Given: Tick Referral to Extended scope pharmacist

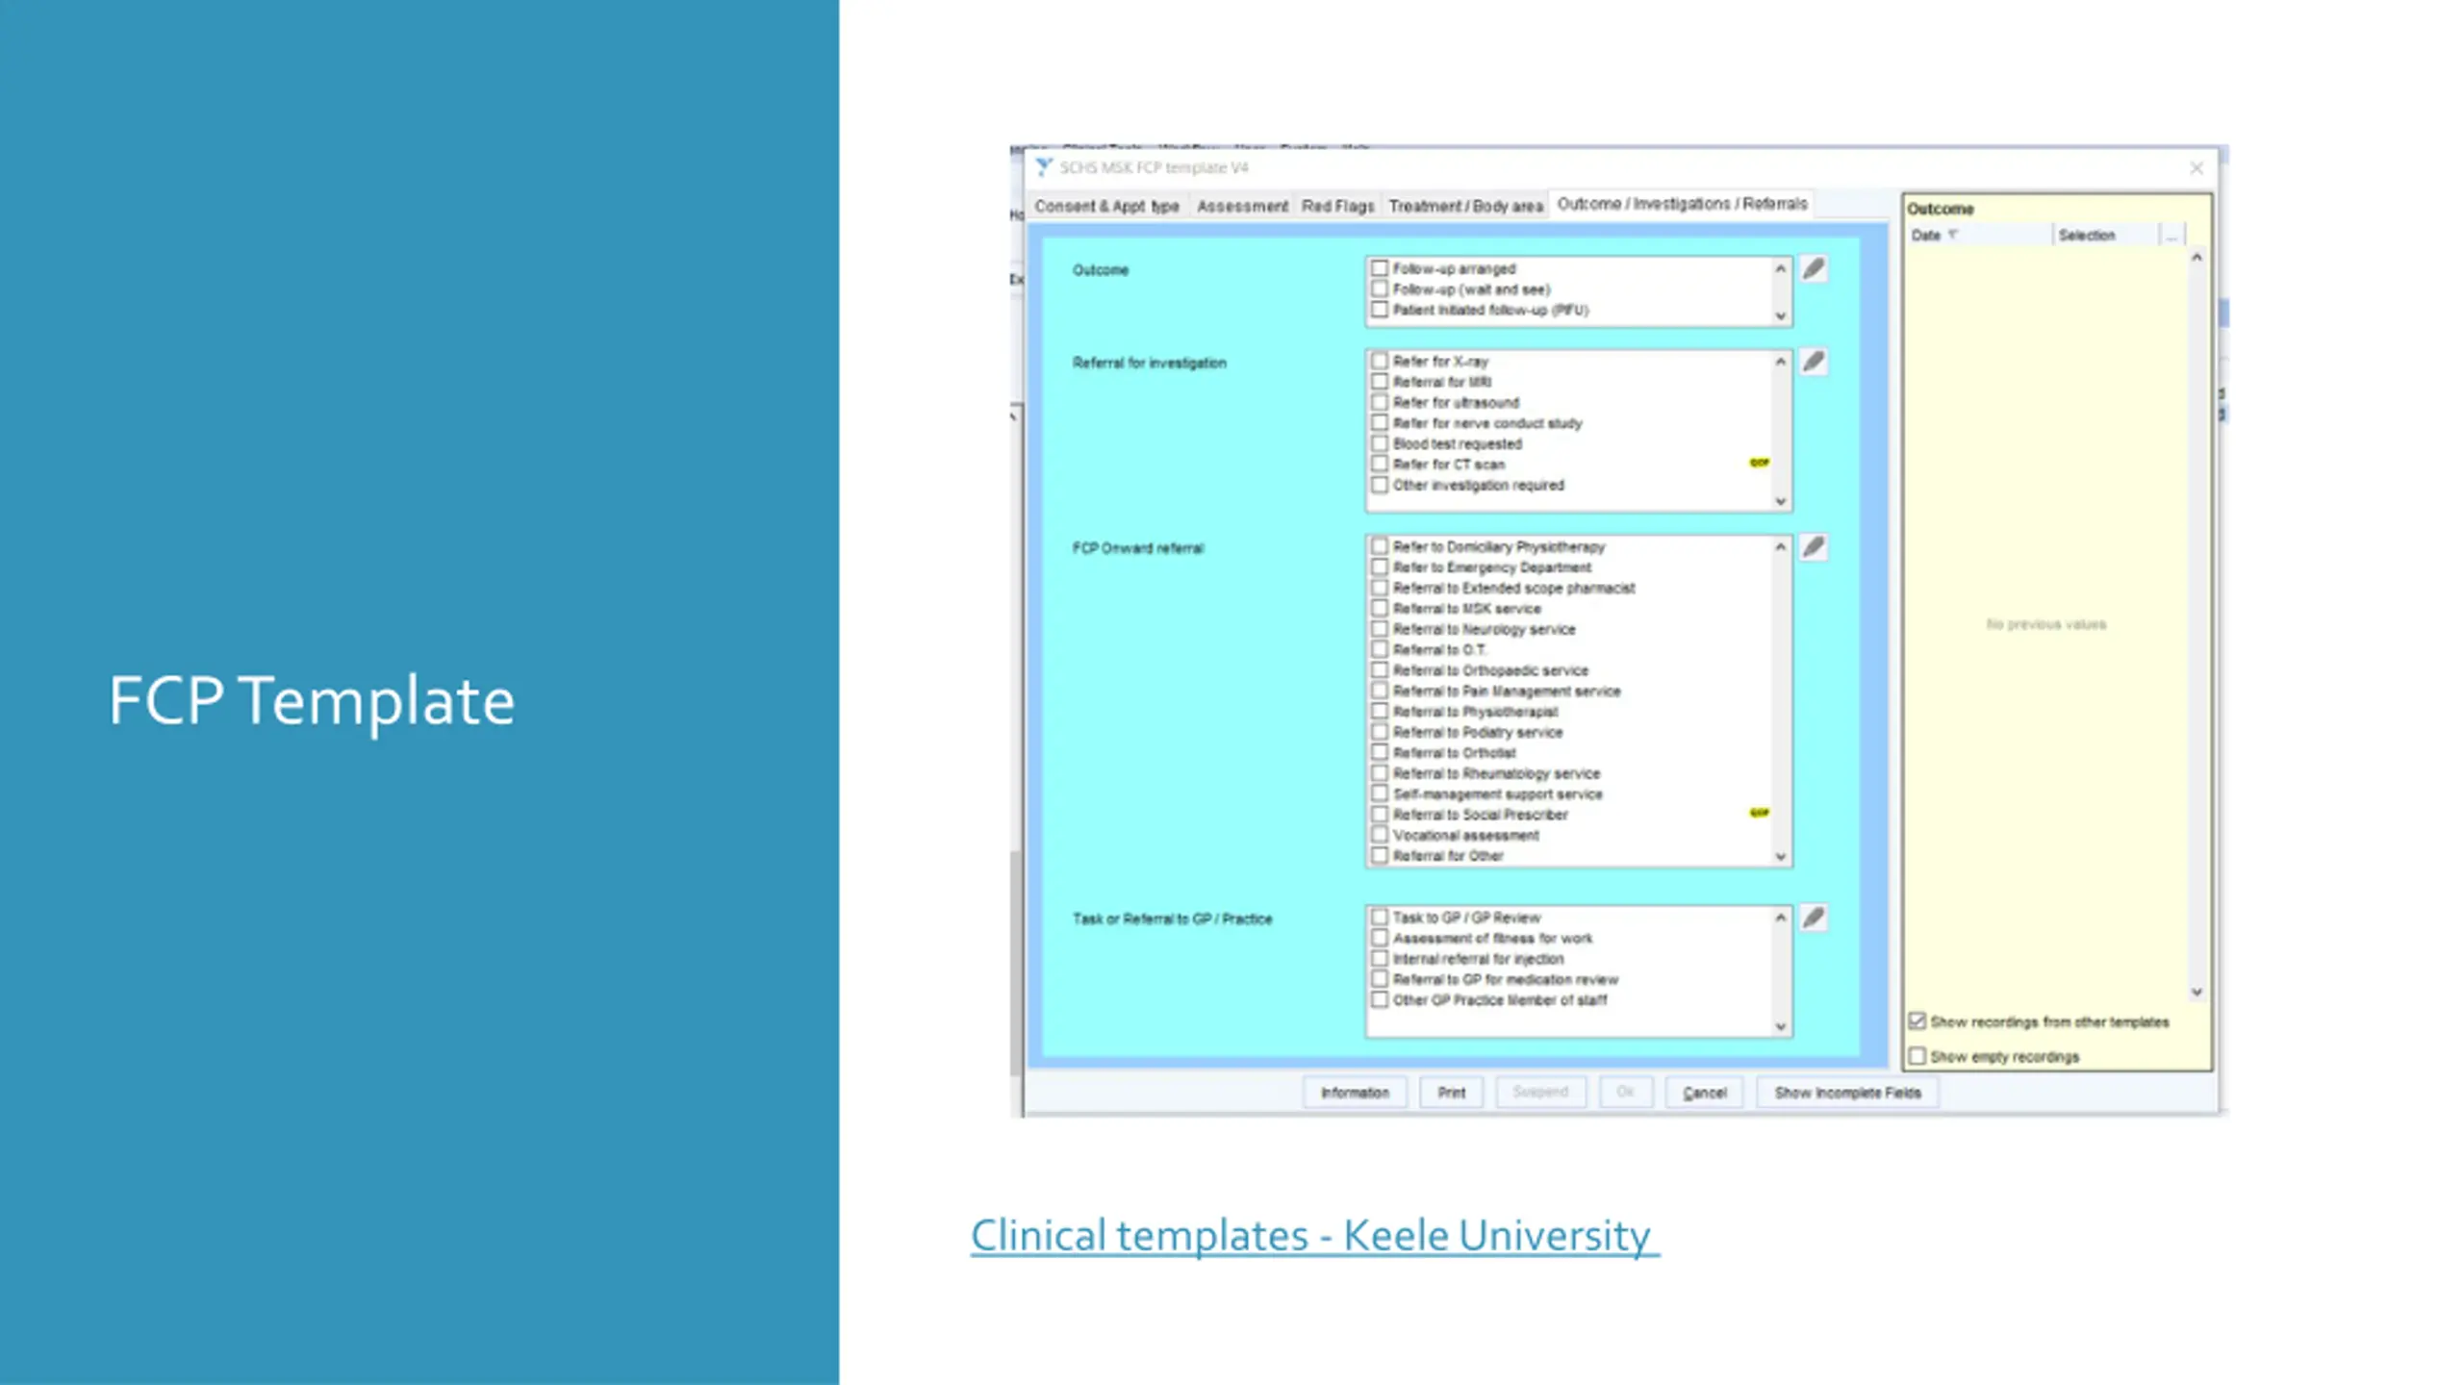Looking at the screenshot, I should pos(1380,588).
